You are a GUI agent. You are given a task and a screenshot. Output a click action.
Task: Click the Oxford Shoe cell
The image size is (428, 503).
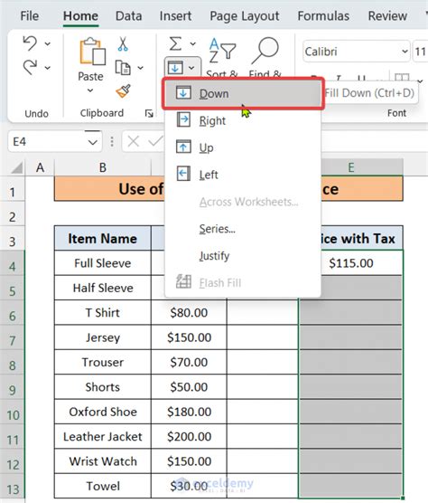(102, 412)
